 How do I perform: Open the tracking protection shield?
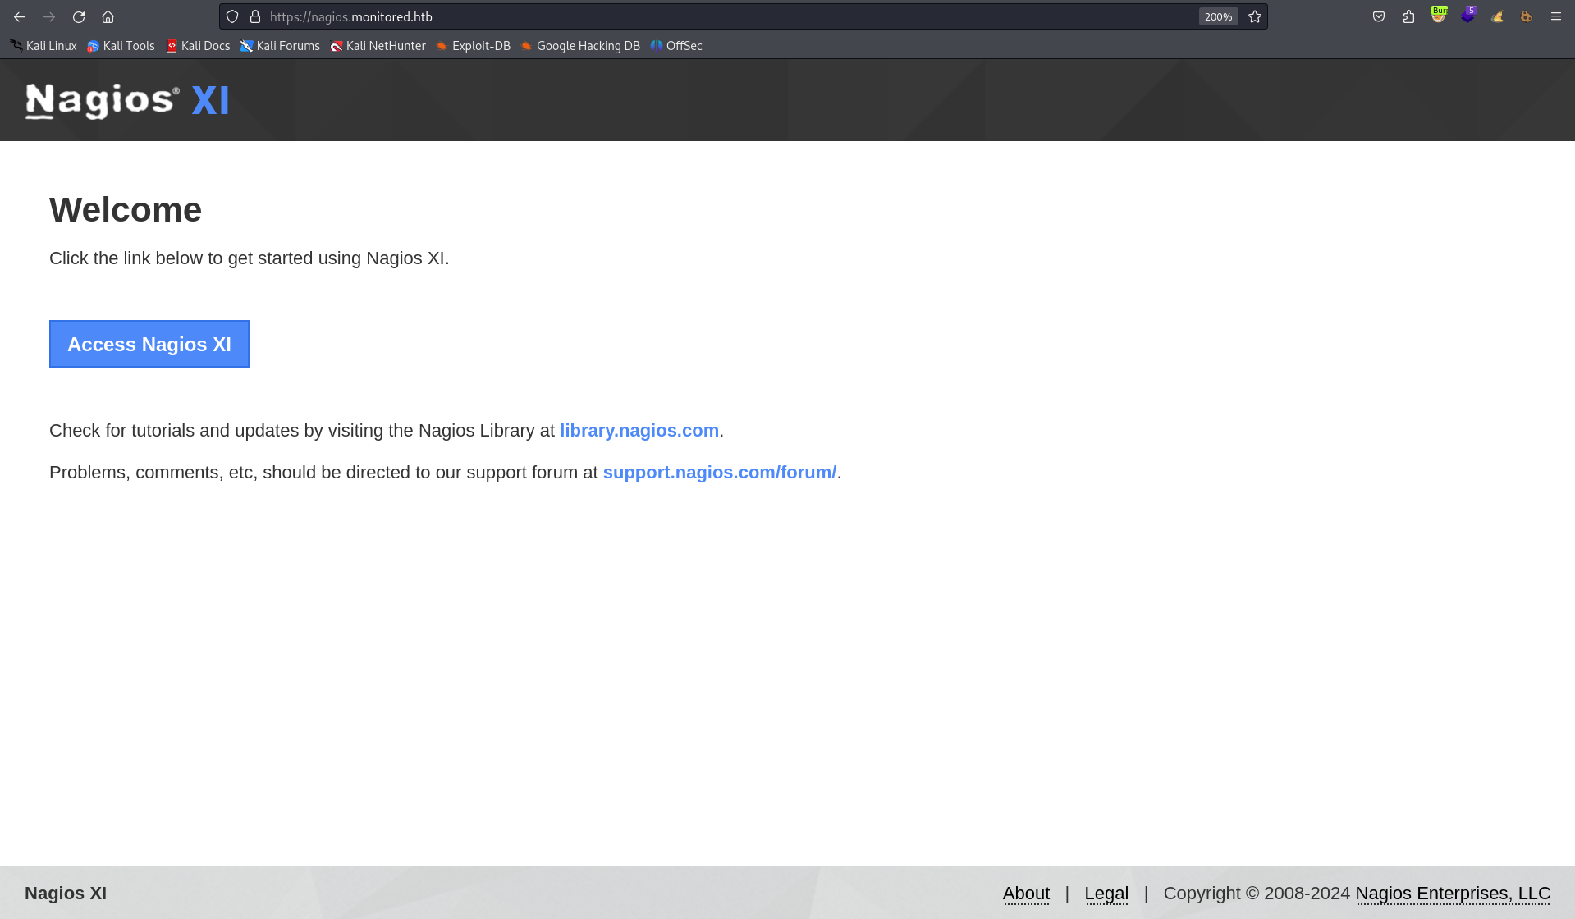tap(232, 16)
